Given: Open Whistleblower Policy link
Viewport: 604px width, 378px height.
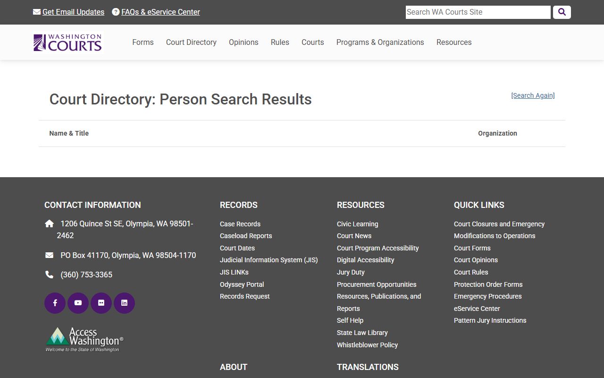Looking at the screenshot, I should coord(368,345).
